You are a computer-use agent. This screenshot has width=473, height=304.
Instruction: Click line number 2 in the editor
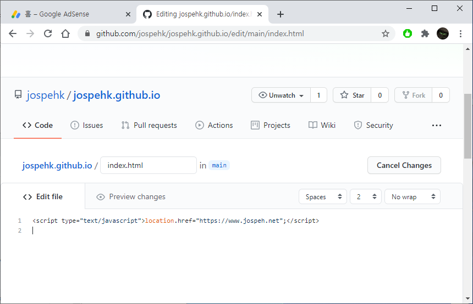coord(20,230)
